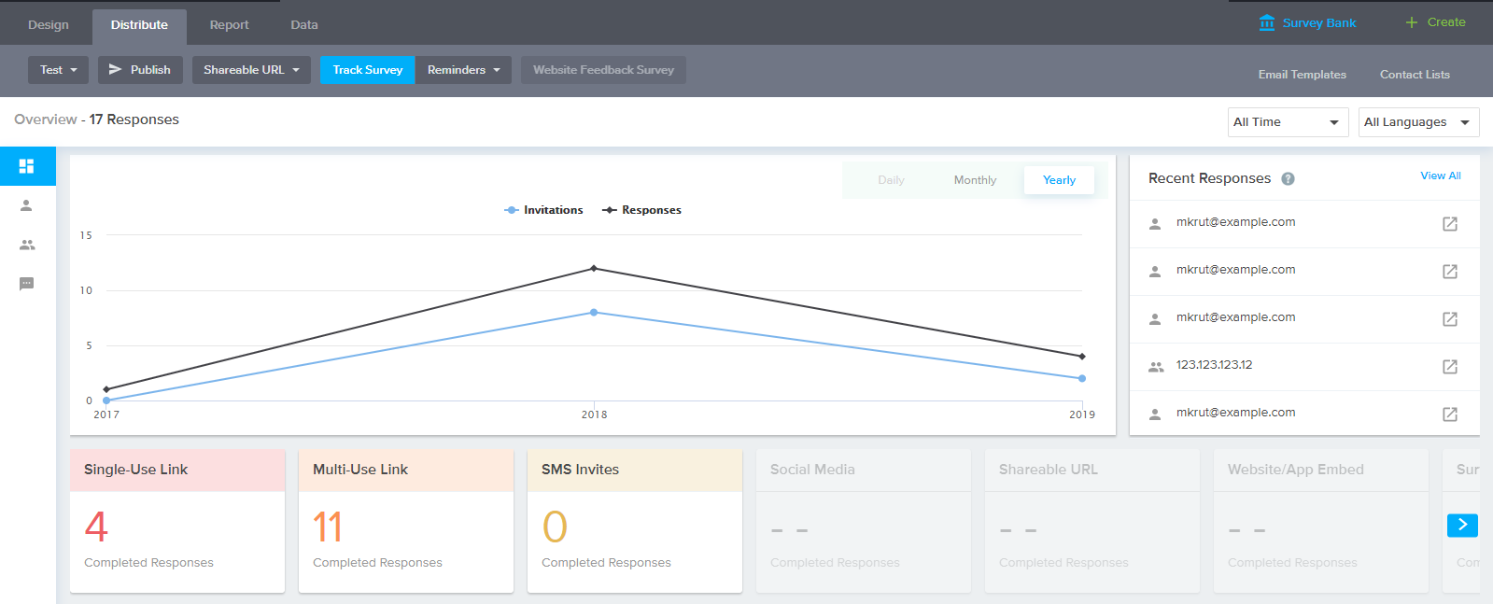Screen dimensions: 1493x604
Task: Switch chart to Yearly view
Action: (x=1059, y=180)
